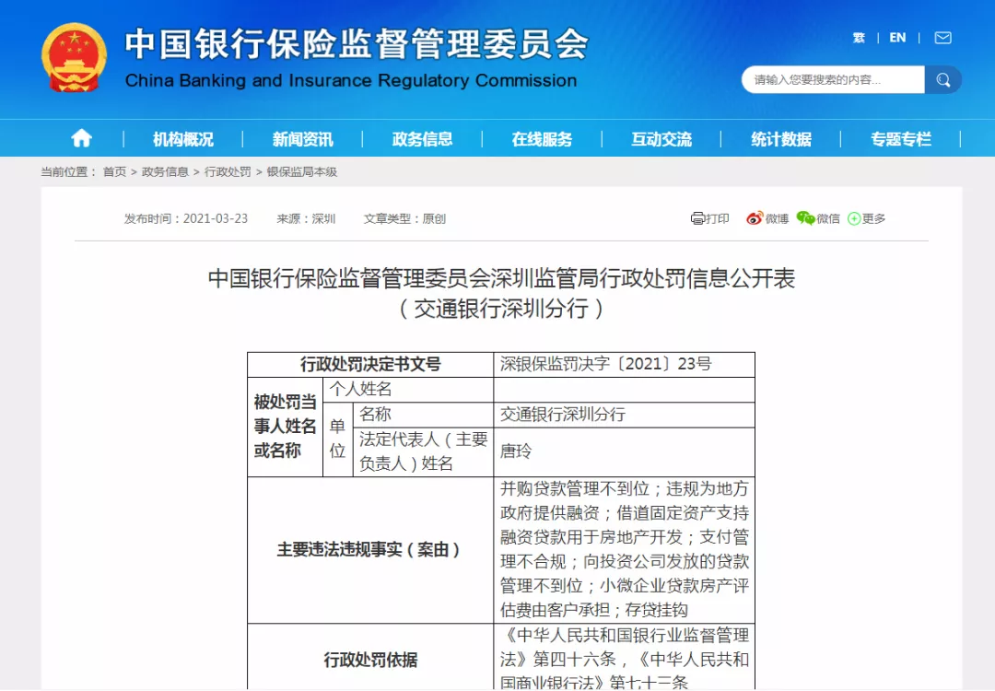
Task: Click the envelope mail icon in the header
Action: click(x=943, y=38)
